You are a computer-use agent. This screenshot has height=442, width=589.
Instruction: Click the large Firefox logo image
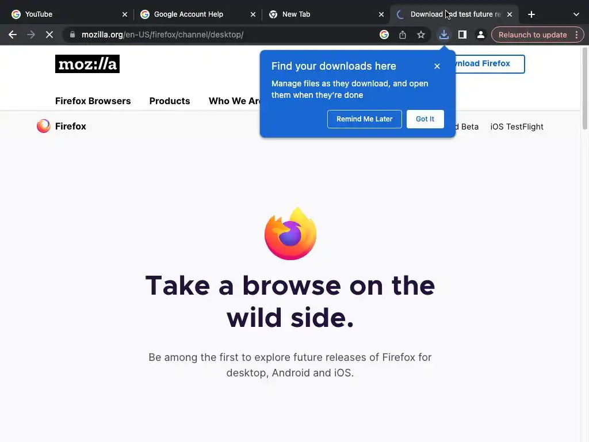[x=290, y=234]
